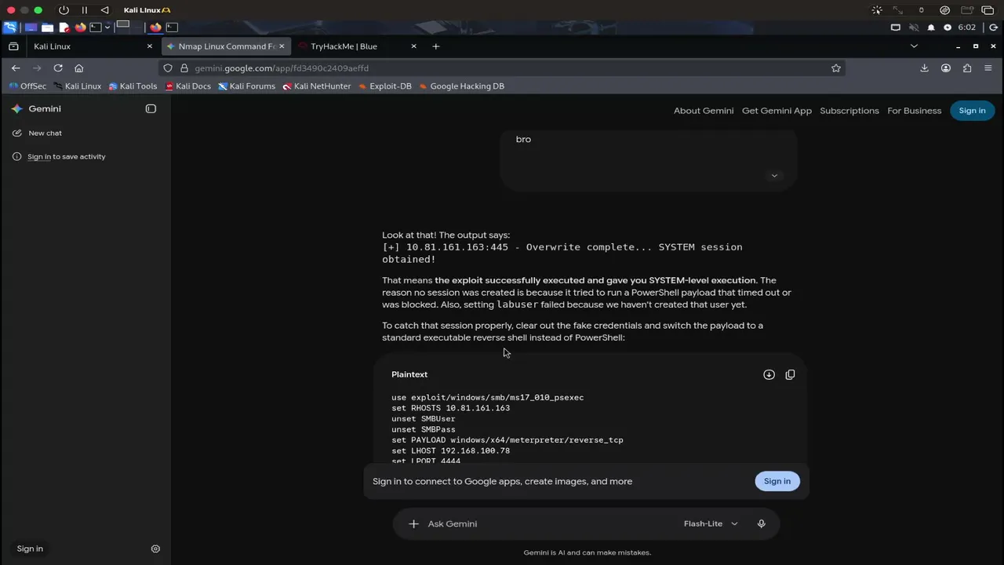Click the microphone voice input icon
The height and width of the screenshot is (565, 1004).
[761, 524]
